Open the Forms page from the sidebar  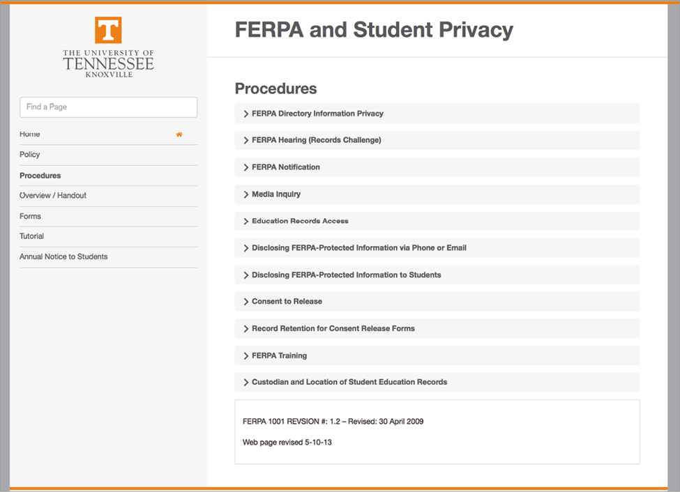(x=30, y=216)
